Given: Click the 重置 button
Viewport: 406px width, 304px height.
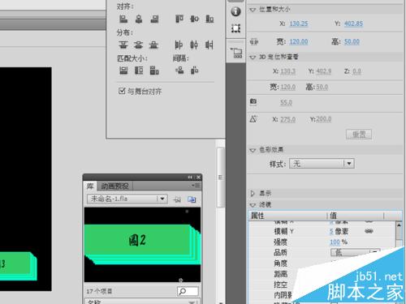Looking at the screenshot, I should pos(359,135).
